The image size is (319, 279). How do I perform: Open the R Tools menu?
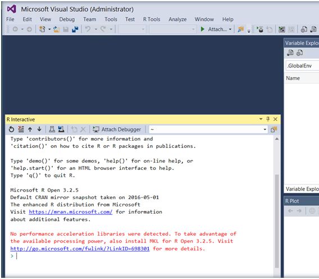[x=152, y=19]
